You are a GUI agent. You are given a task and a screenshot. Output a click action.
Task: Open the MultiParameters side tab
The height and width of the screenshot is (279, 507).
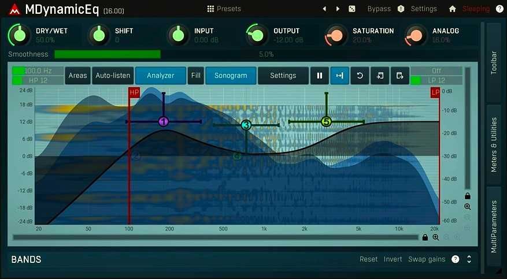coord(494,226)
